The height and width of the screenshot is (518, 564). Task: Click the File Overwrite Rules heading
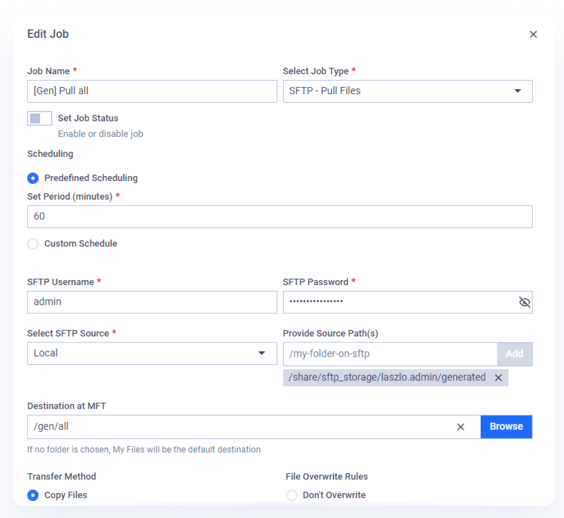[x=327, y=477]
